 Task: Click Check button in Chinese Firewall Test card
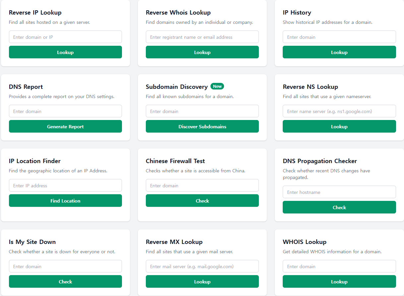(x=202, y=201)
